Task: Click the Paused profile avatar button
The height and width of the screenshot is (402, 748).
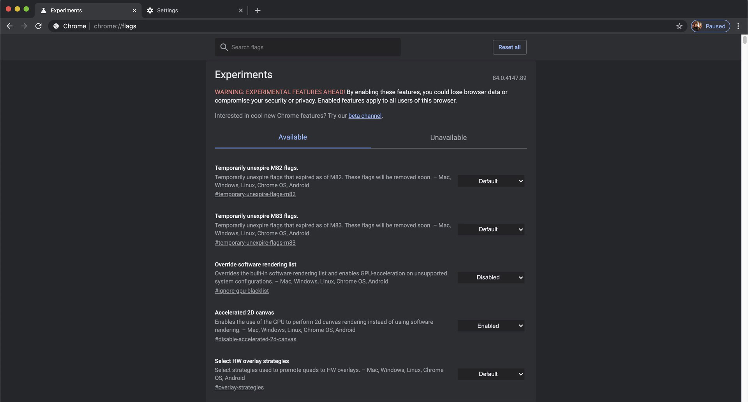Action: [710, 26]
